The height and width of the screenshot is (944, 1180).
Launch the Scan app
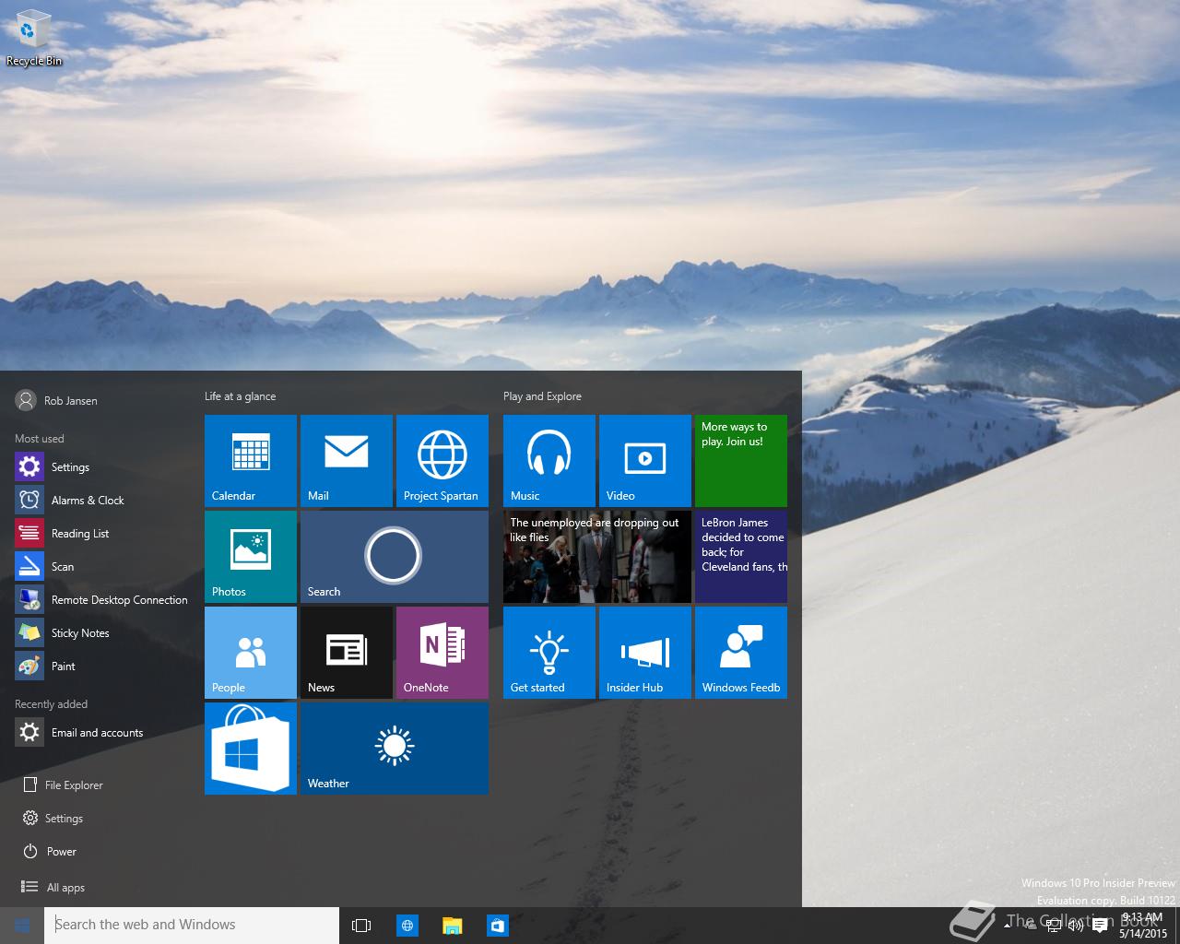coord(101,567)
